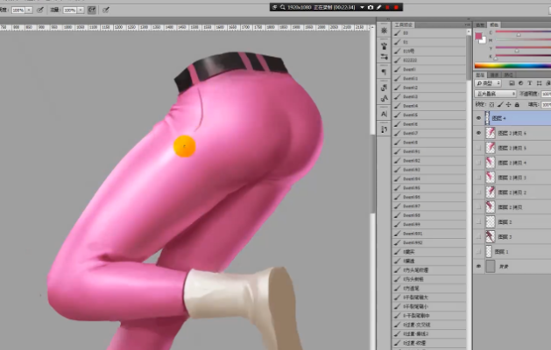Filter layers by pixel layers icon

coord(512,83)
